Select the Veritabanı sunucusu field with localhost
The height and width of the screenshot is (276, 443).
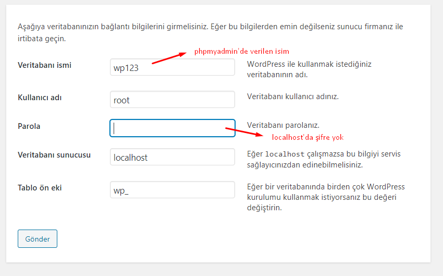pyautogui.click(x=172, y=157)
